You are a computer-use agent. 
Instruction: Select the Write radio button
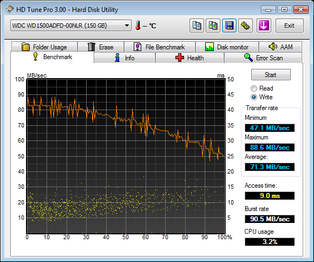[254, 97]
